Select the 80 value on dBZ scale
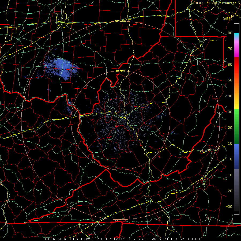The image size is (241, 241). 230,33
